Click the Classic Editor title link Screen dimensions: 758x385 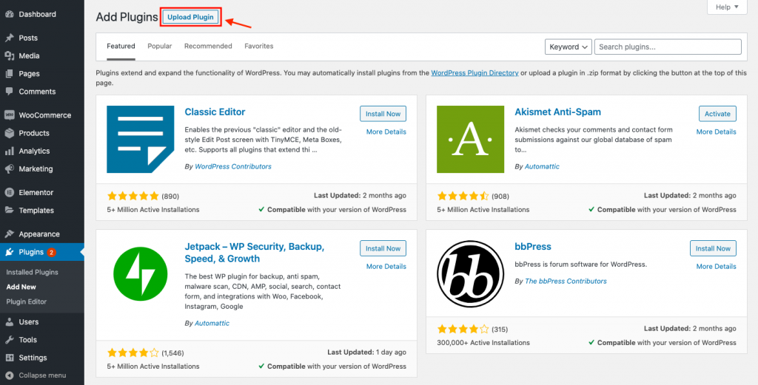pyautogui.click(x=215, y=112)
